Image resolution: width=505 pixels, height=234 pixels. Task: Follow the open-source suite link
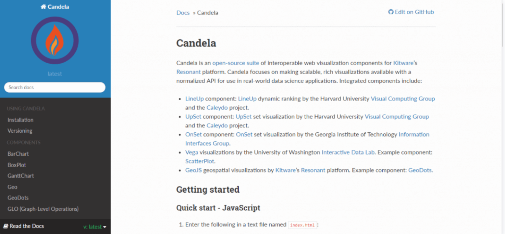236,63
